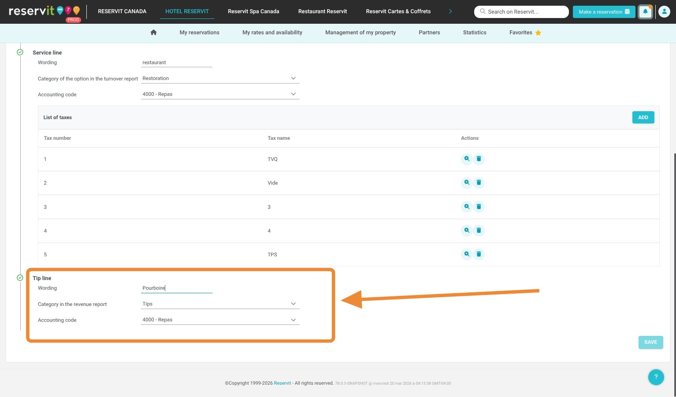676x397 pixels.
Task: Delete tax number 4
Action: pos(479,230)
